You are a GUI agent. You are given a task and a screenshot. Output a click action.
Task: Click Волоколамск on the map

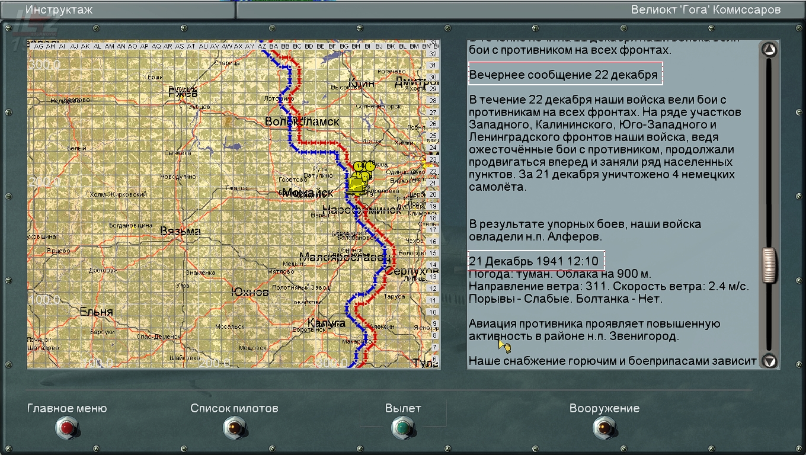coord(302,121)
